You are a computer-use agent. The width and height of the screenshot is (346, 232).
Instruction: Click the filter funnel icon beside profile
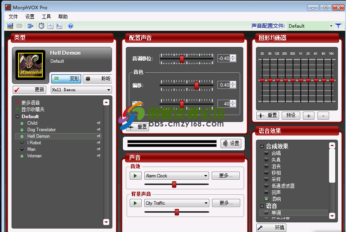(x=338, y=26)
